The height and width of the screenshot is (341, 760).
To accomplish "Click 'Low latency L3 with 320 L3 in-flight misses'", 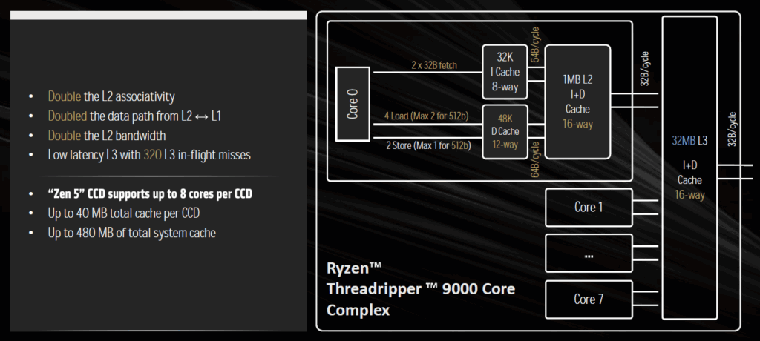I will pyautogui.click(x=149, y=155).
